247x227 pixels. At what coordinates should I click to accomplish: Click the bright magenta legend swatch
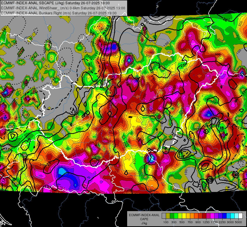click(212, 216)
